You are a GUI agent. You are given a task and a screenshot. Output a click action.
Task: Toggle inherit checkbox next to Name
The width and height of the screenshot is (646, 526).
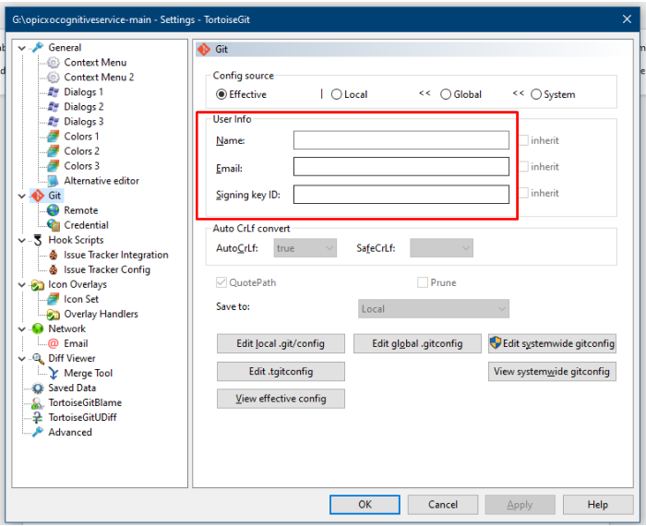click(523, 140)
